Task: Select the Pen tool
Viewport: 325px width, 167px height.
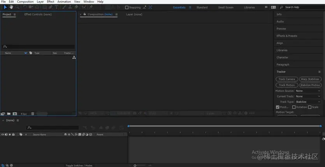Action: (51, 7)
